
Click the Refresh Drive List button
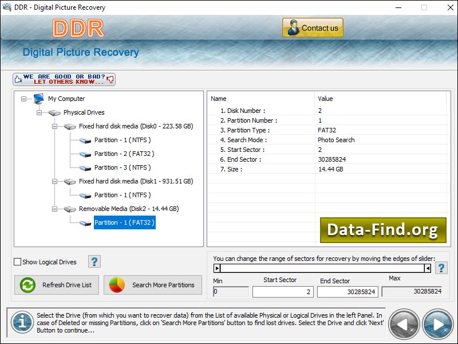(x=56, y=284)
